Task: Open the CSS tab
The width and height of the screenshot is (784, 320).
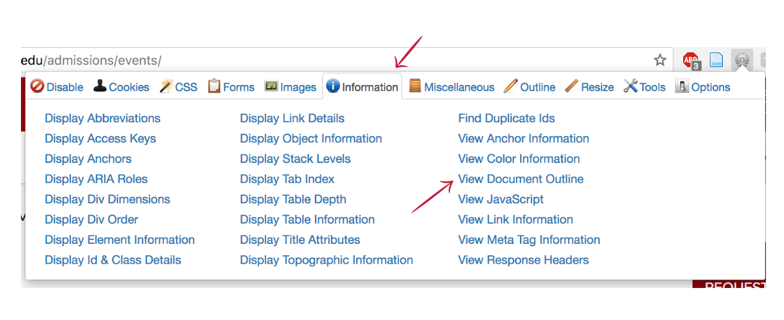Action: pyautogui.click(x=178, y=87)
